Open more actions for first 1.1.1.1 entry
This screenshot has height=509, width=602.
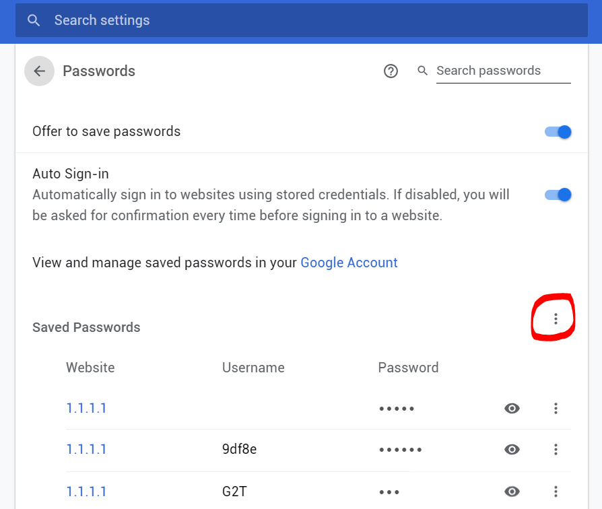click(x=556, y=408)
